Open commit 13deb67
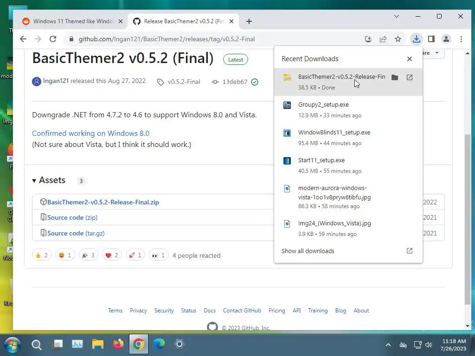Viewport: 475px width, 356px height. tap(235, 82)
